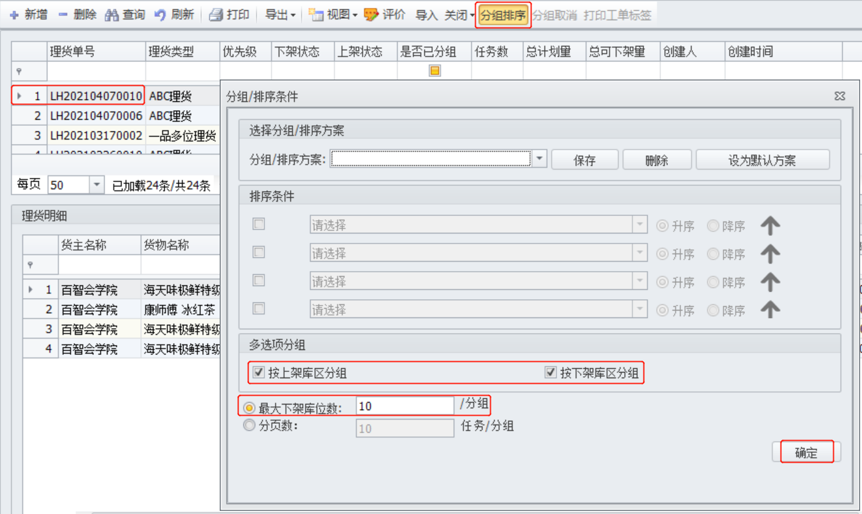
Task: Open the 每页 page size dropdown
Action: coord(96,185)
